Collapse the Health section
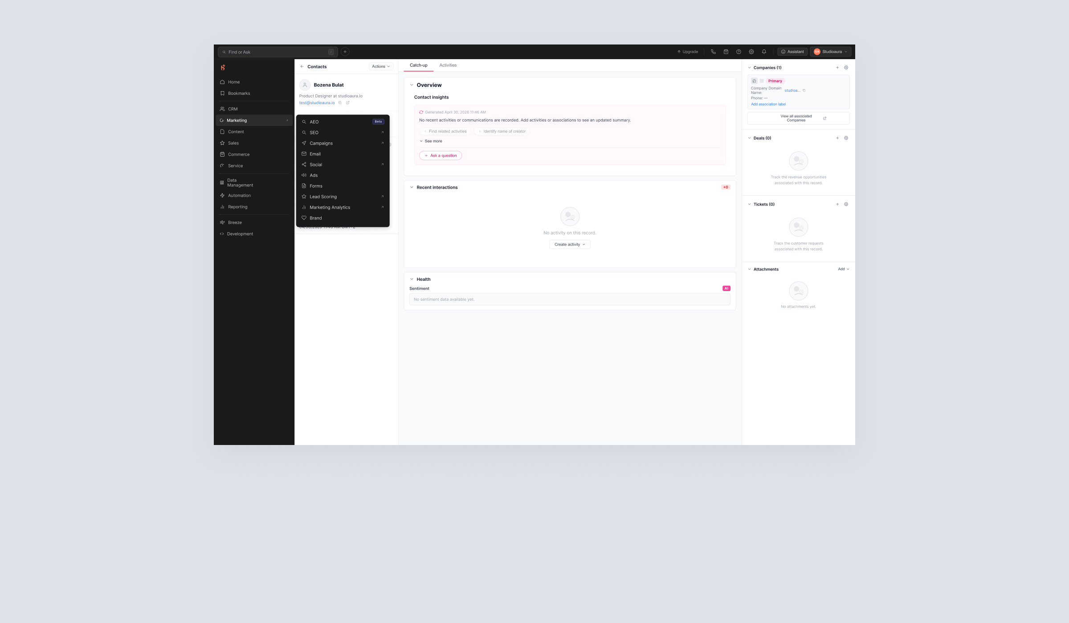Screen dimensions: 1069x623 pyautogui.click(x=412, y=279)
